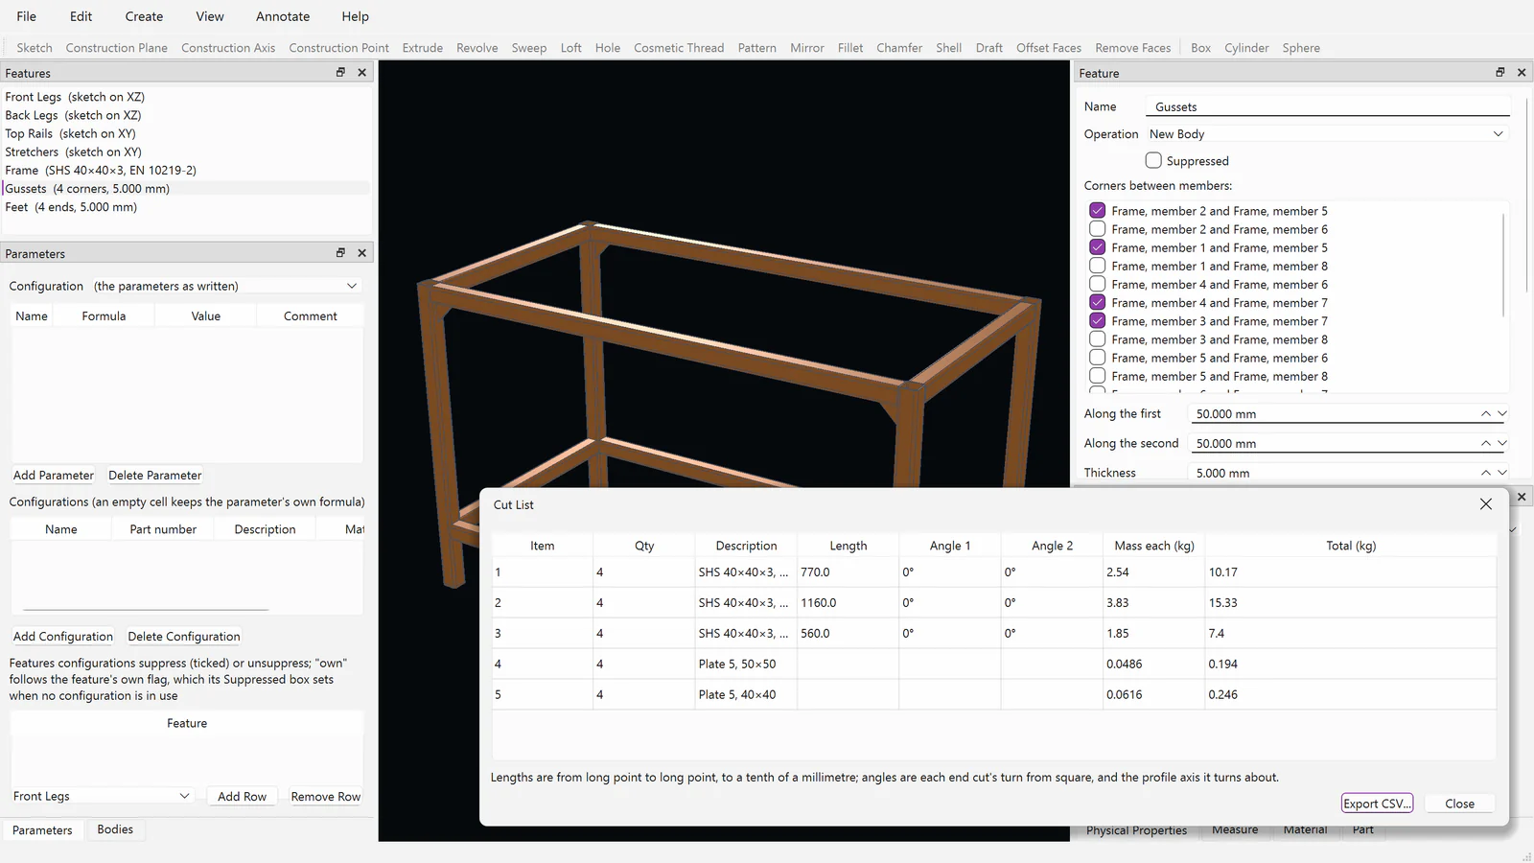Close the Parameters panel

[361, 252]
